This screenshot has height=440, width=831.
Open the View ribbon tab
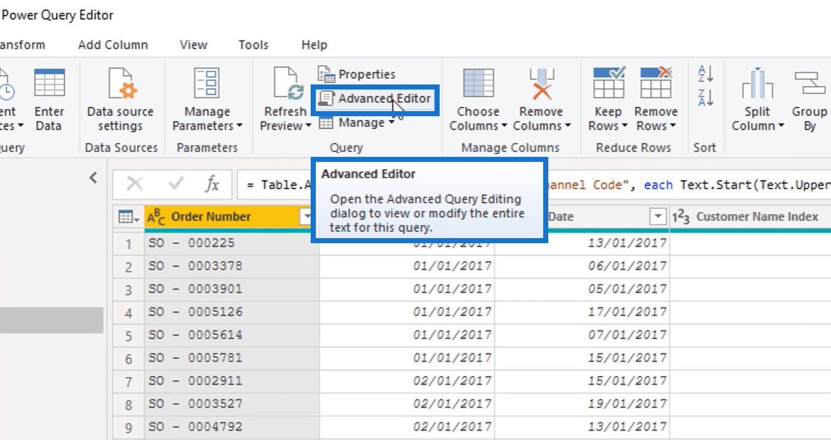tap(193, 44)
